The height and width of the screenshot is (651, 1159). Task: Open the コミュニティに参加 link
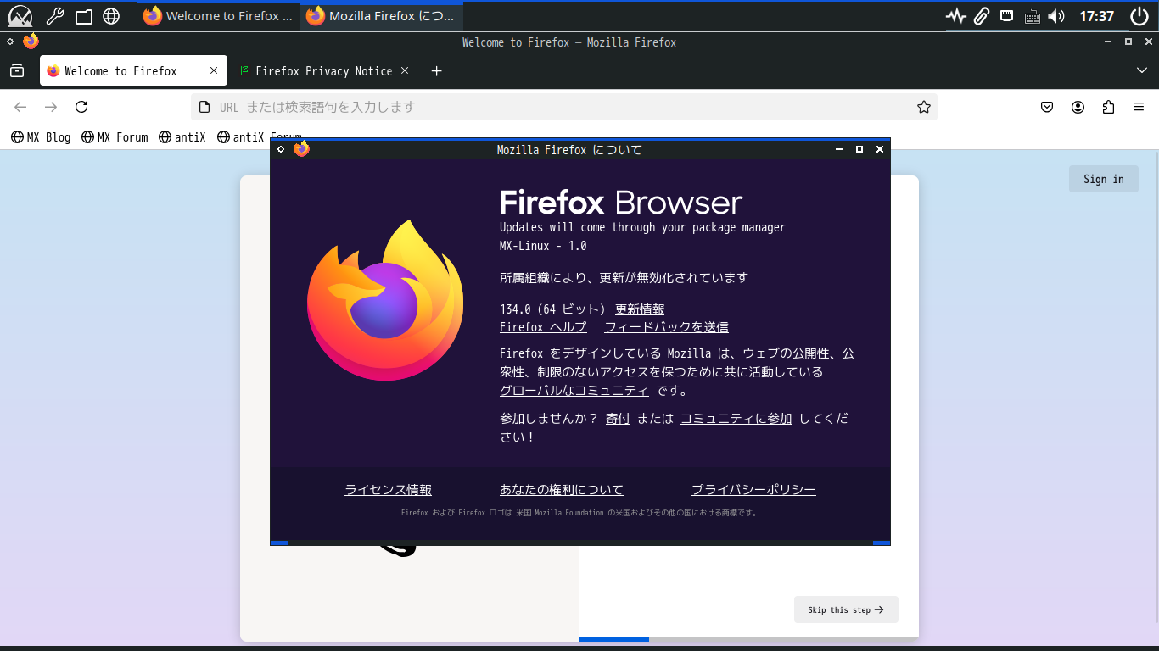click(x=736, y=418)
